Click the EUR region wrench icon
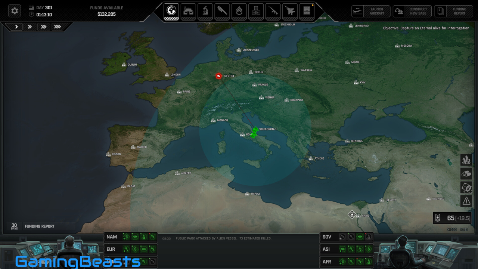The height and width of the screenshot is (269, 478). point(126,249)
